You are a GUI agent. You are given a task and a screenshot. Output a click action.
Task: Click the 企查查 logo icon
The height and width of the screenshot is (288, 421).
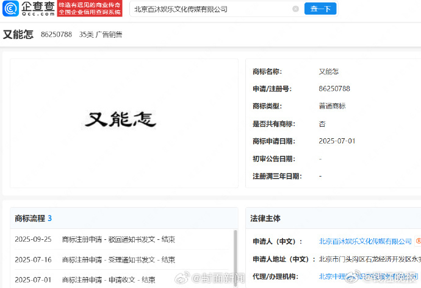pos(11,9)
